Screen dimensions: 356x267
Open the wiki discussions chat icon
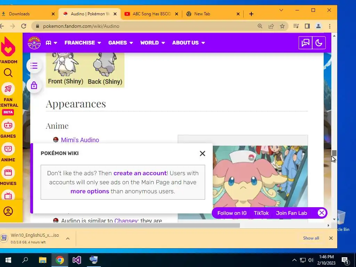[305, 43]
